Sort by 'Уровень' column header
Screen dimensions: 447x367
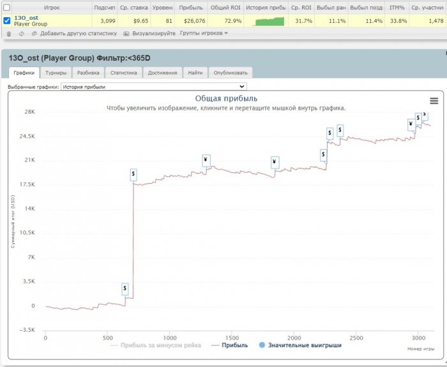coord(162,8)
